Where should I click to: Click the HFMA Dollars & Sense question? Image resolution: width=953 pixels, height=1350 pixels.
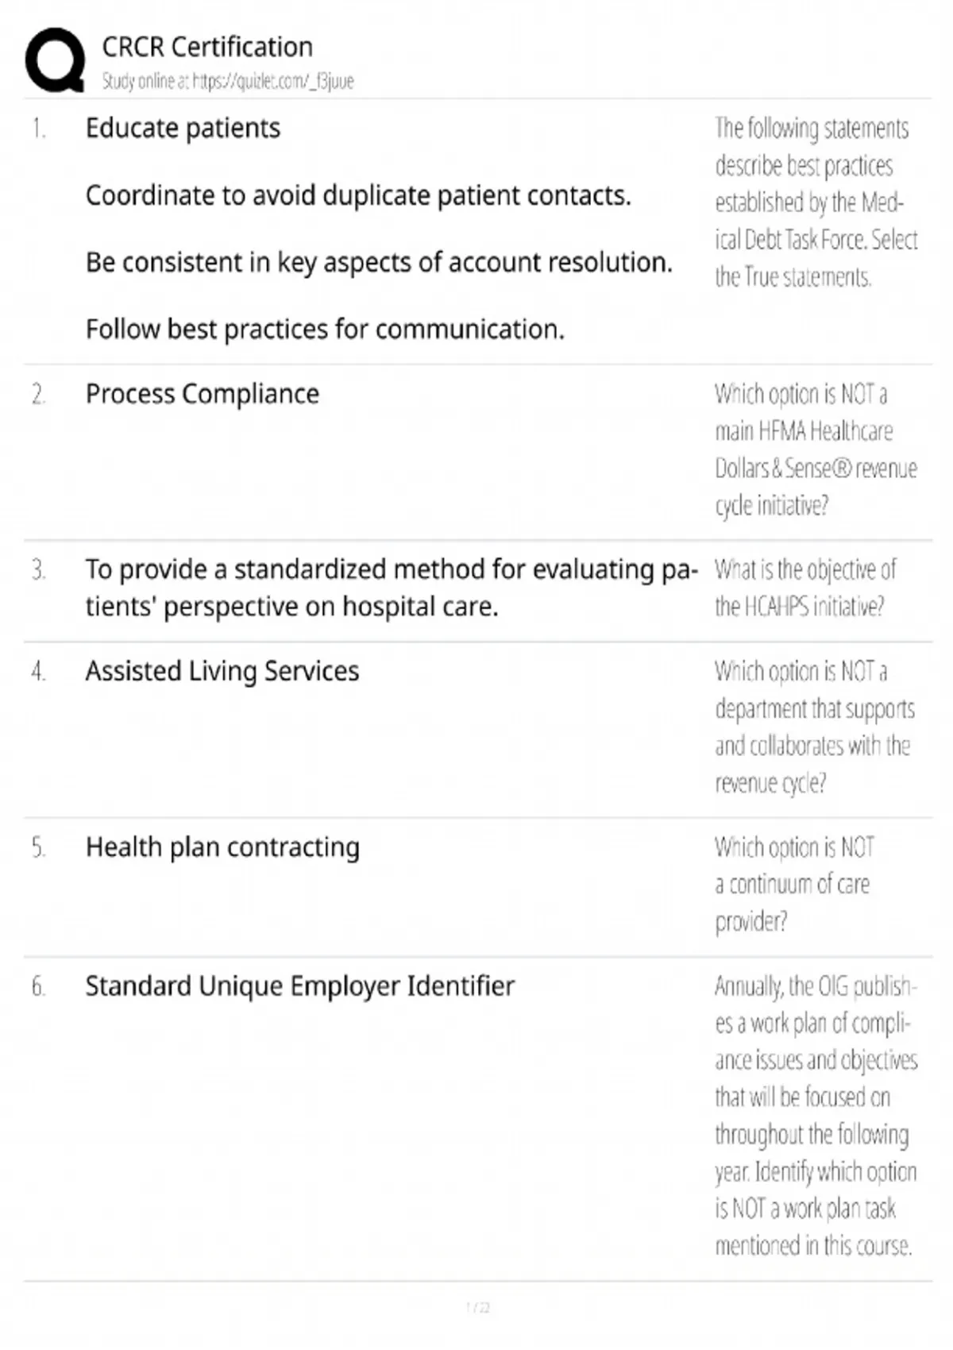(816, 449)
